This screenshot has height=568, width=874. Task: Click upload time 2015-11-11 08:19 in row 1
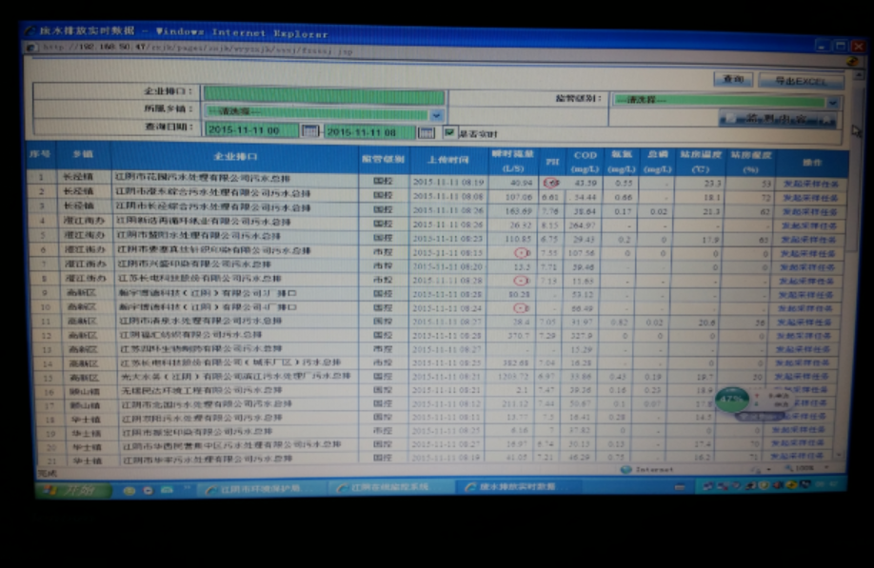click(448, 182)
